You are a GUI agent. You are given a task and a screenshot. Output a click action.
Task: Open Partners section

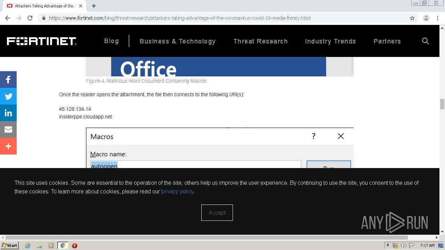click(387, 41)
